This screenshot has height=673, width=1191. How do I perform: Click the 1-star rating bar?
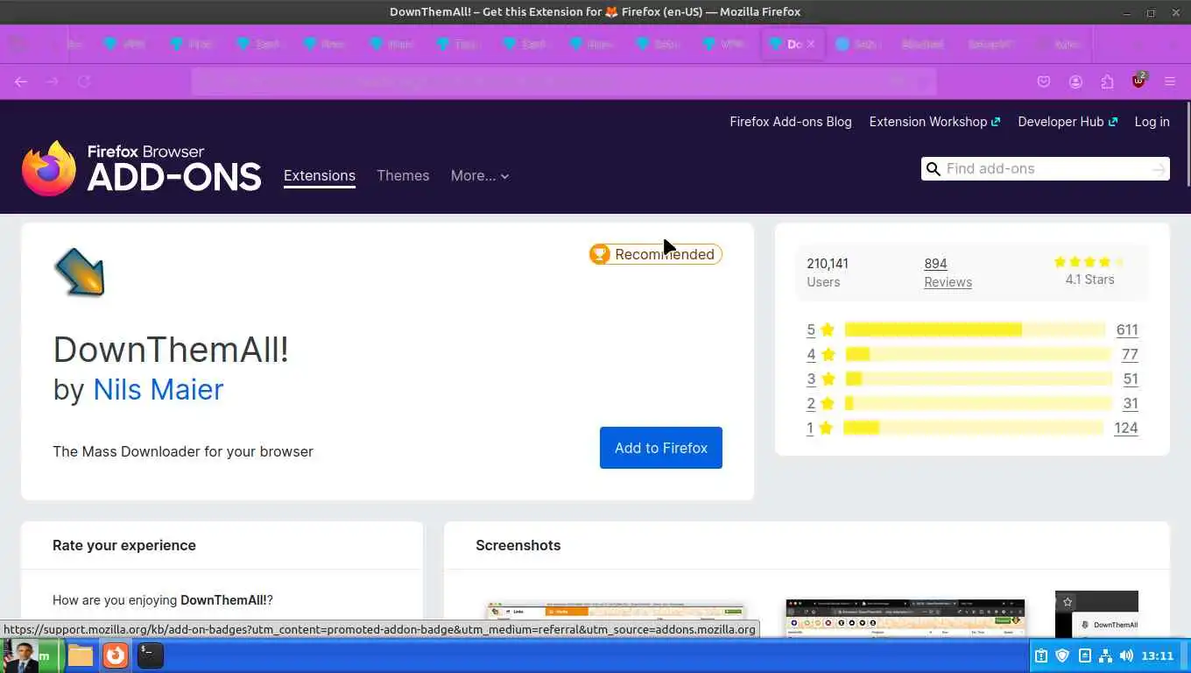pyautogui.click(x=974, y=428)
